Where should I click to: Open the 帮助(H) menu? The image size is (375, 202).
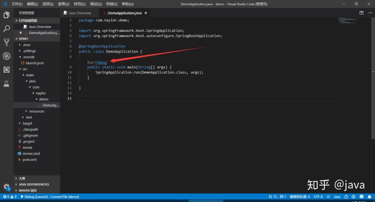pyautogui.click(x=128, y=4)
